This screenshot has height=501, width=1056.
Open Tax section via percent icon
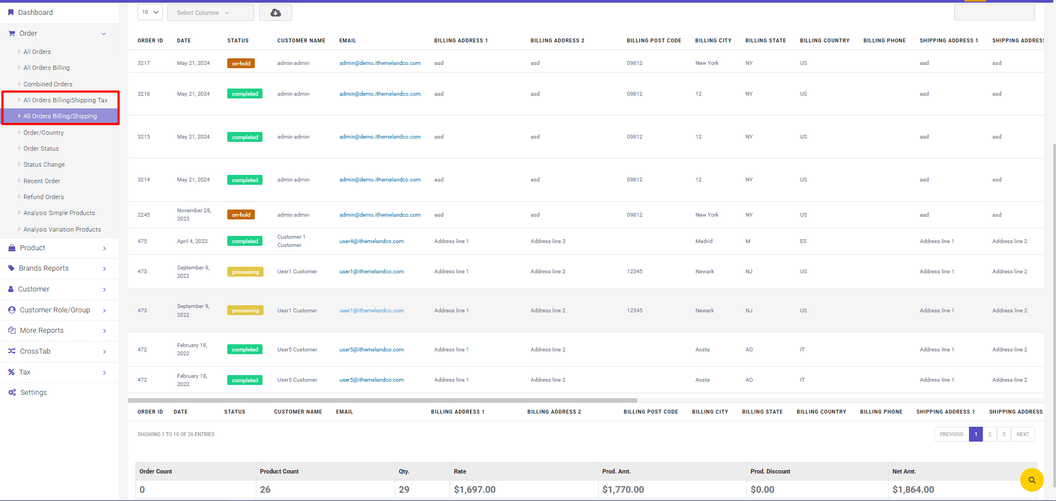click(12, 372)
